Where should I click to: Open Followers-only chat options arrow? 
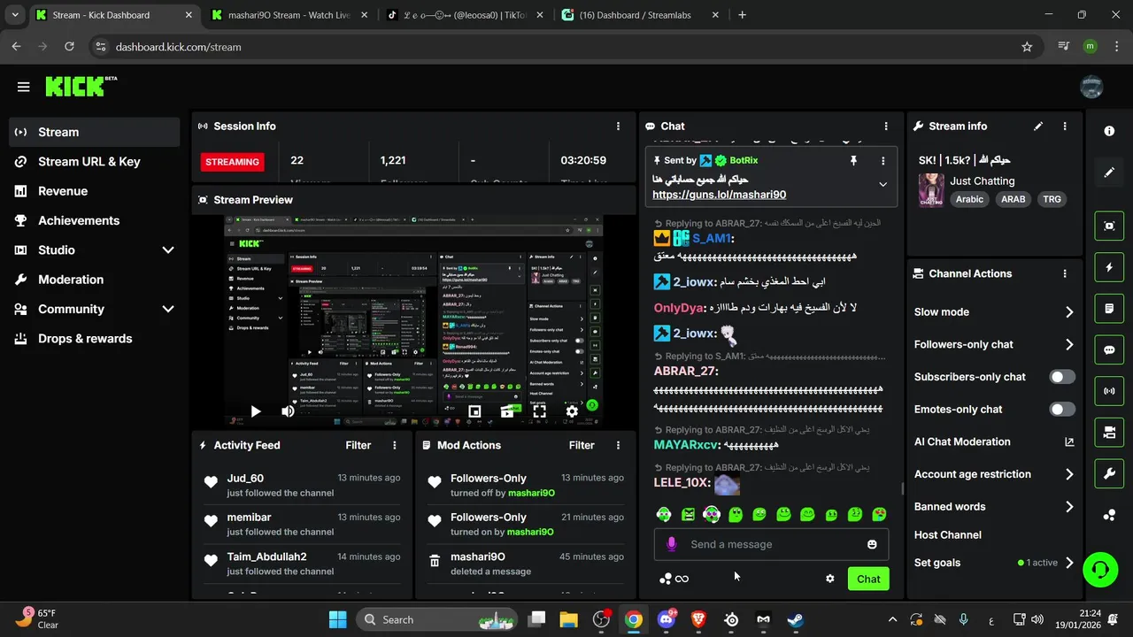coord(1069,344)
